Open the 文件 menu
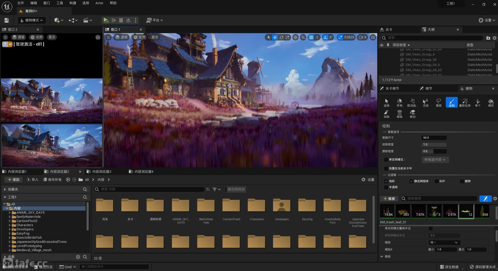The height and width of the screenshot is (271, 498). pos(21,3)
